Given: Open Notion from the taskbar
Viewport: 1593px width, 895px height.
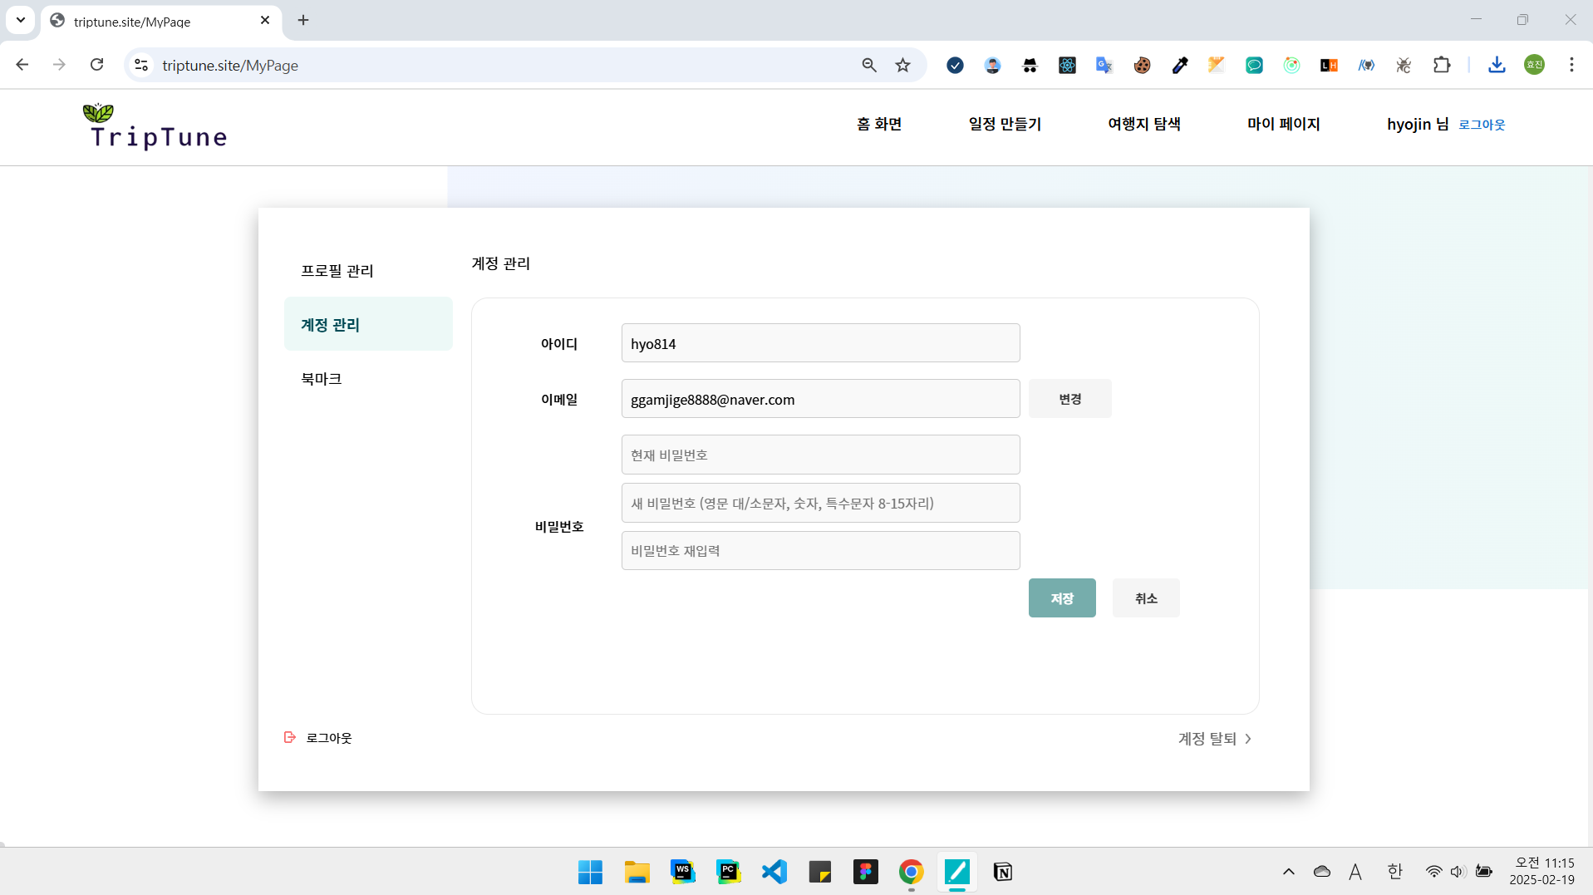Looking at the screenshot, I should point(1002,871).
